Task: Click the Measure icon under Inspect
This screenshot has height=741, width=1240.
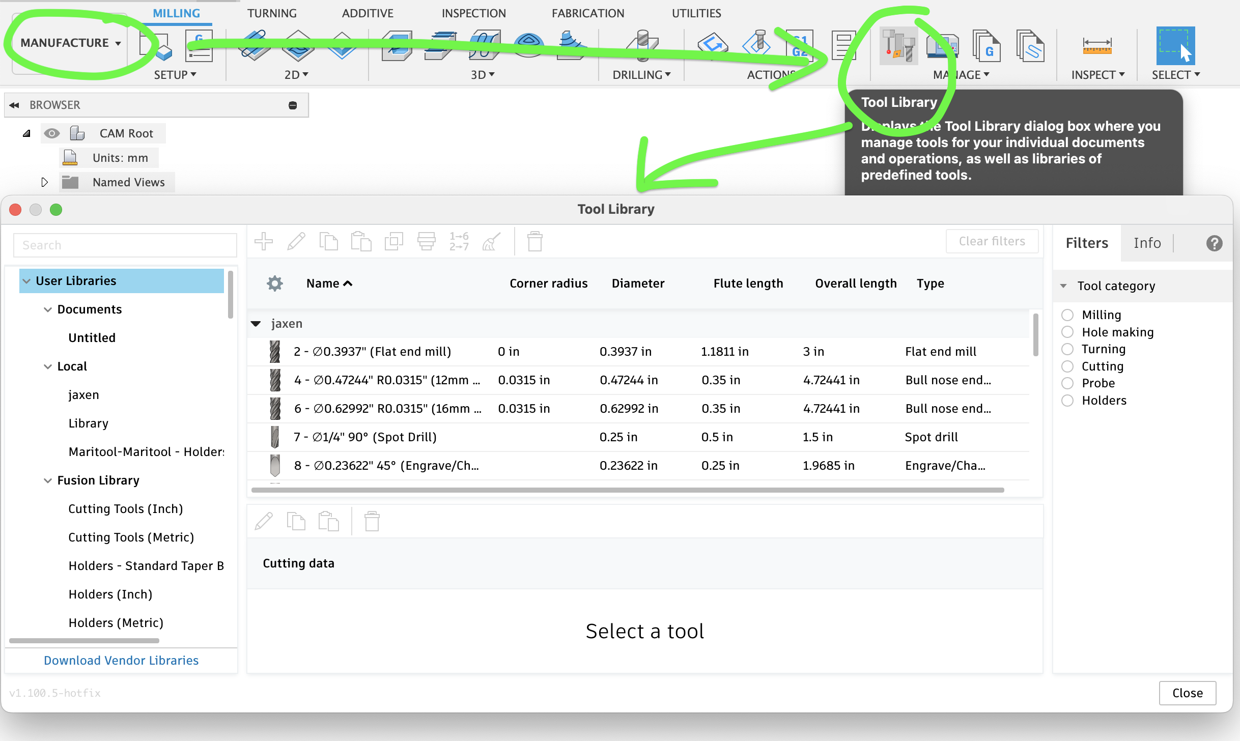Action: click(x=1097, y=46)
